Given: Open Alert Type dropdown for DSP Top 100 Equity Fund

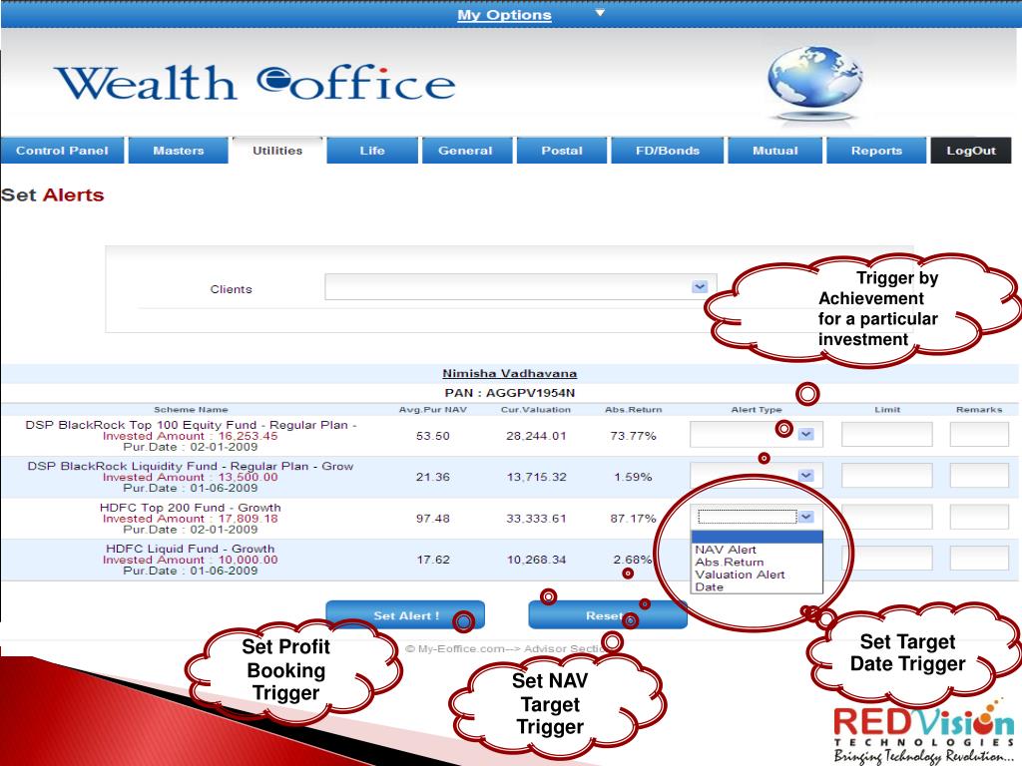Looking at the screenshot, I should pyautogui.click(x=757, y=435).
